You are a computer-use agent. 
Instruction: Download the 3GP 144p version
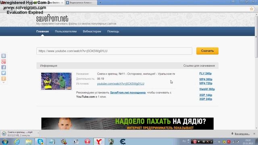tap(206, 95)
